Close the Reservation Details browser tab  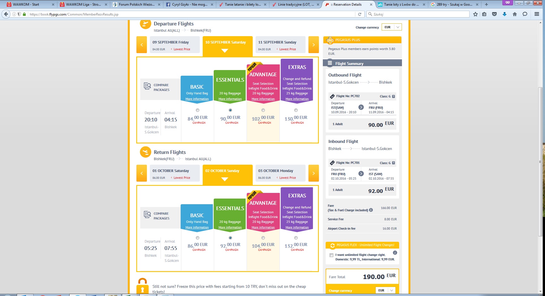[x=371, y=5]
